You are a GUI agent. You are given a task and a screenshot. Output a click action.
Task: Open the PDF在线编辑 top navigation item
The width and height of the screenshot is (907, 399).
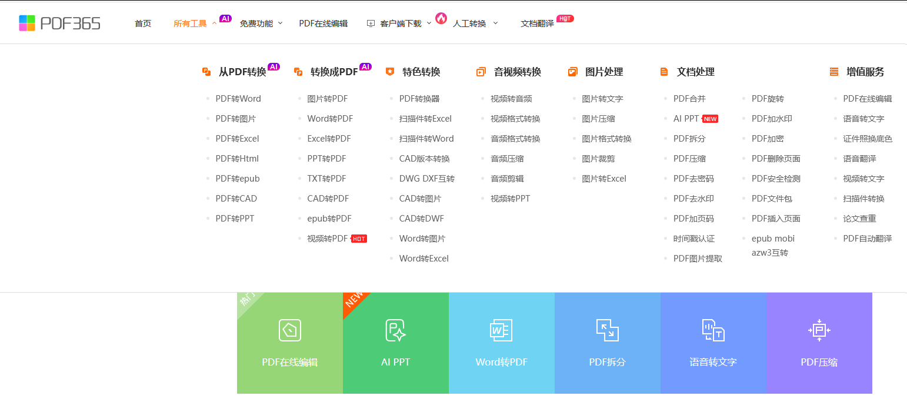tap(324, 24)
